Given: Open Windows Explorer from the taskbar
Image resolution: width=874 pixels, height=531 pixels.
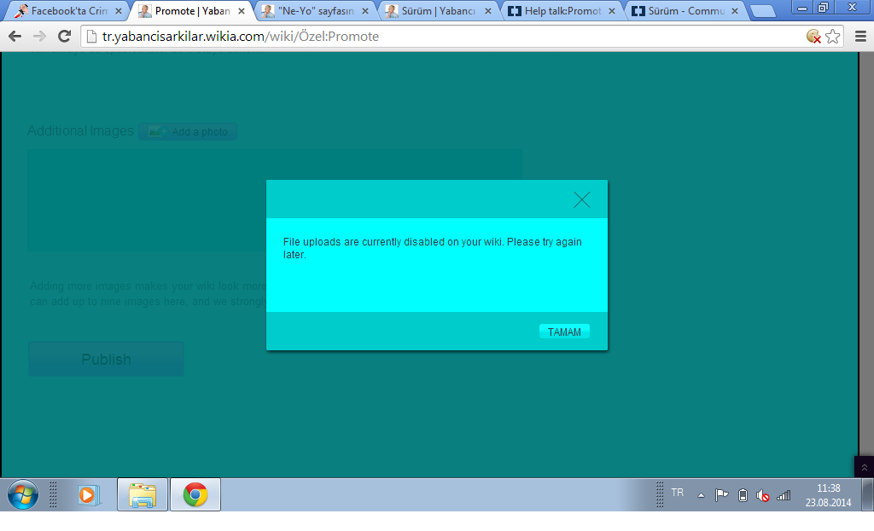Looking at the screenshot, I should (x=143, y=494).
